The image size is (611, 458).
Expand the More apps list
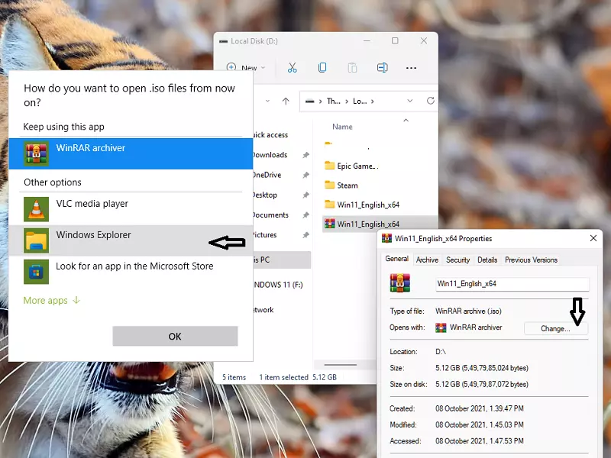pyautogui.click(x=51, y=301)
